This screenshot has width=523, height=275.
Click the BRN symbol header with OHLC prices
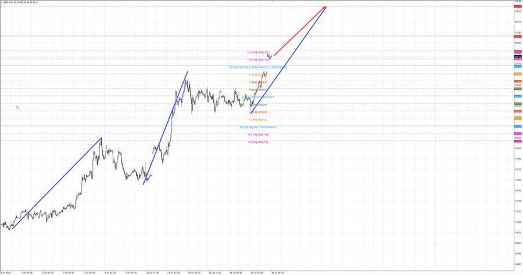(x=21, y=2)
